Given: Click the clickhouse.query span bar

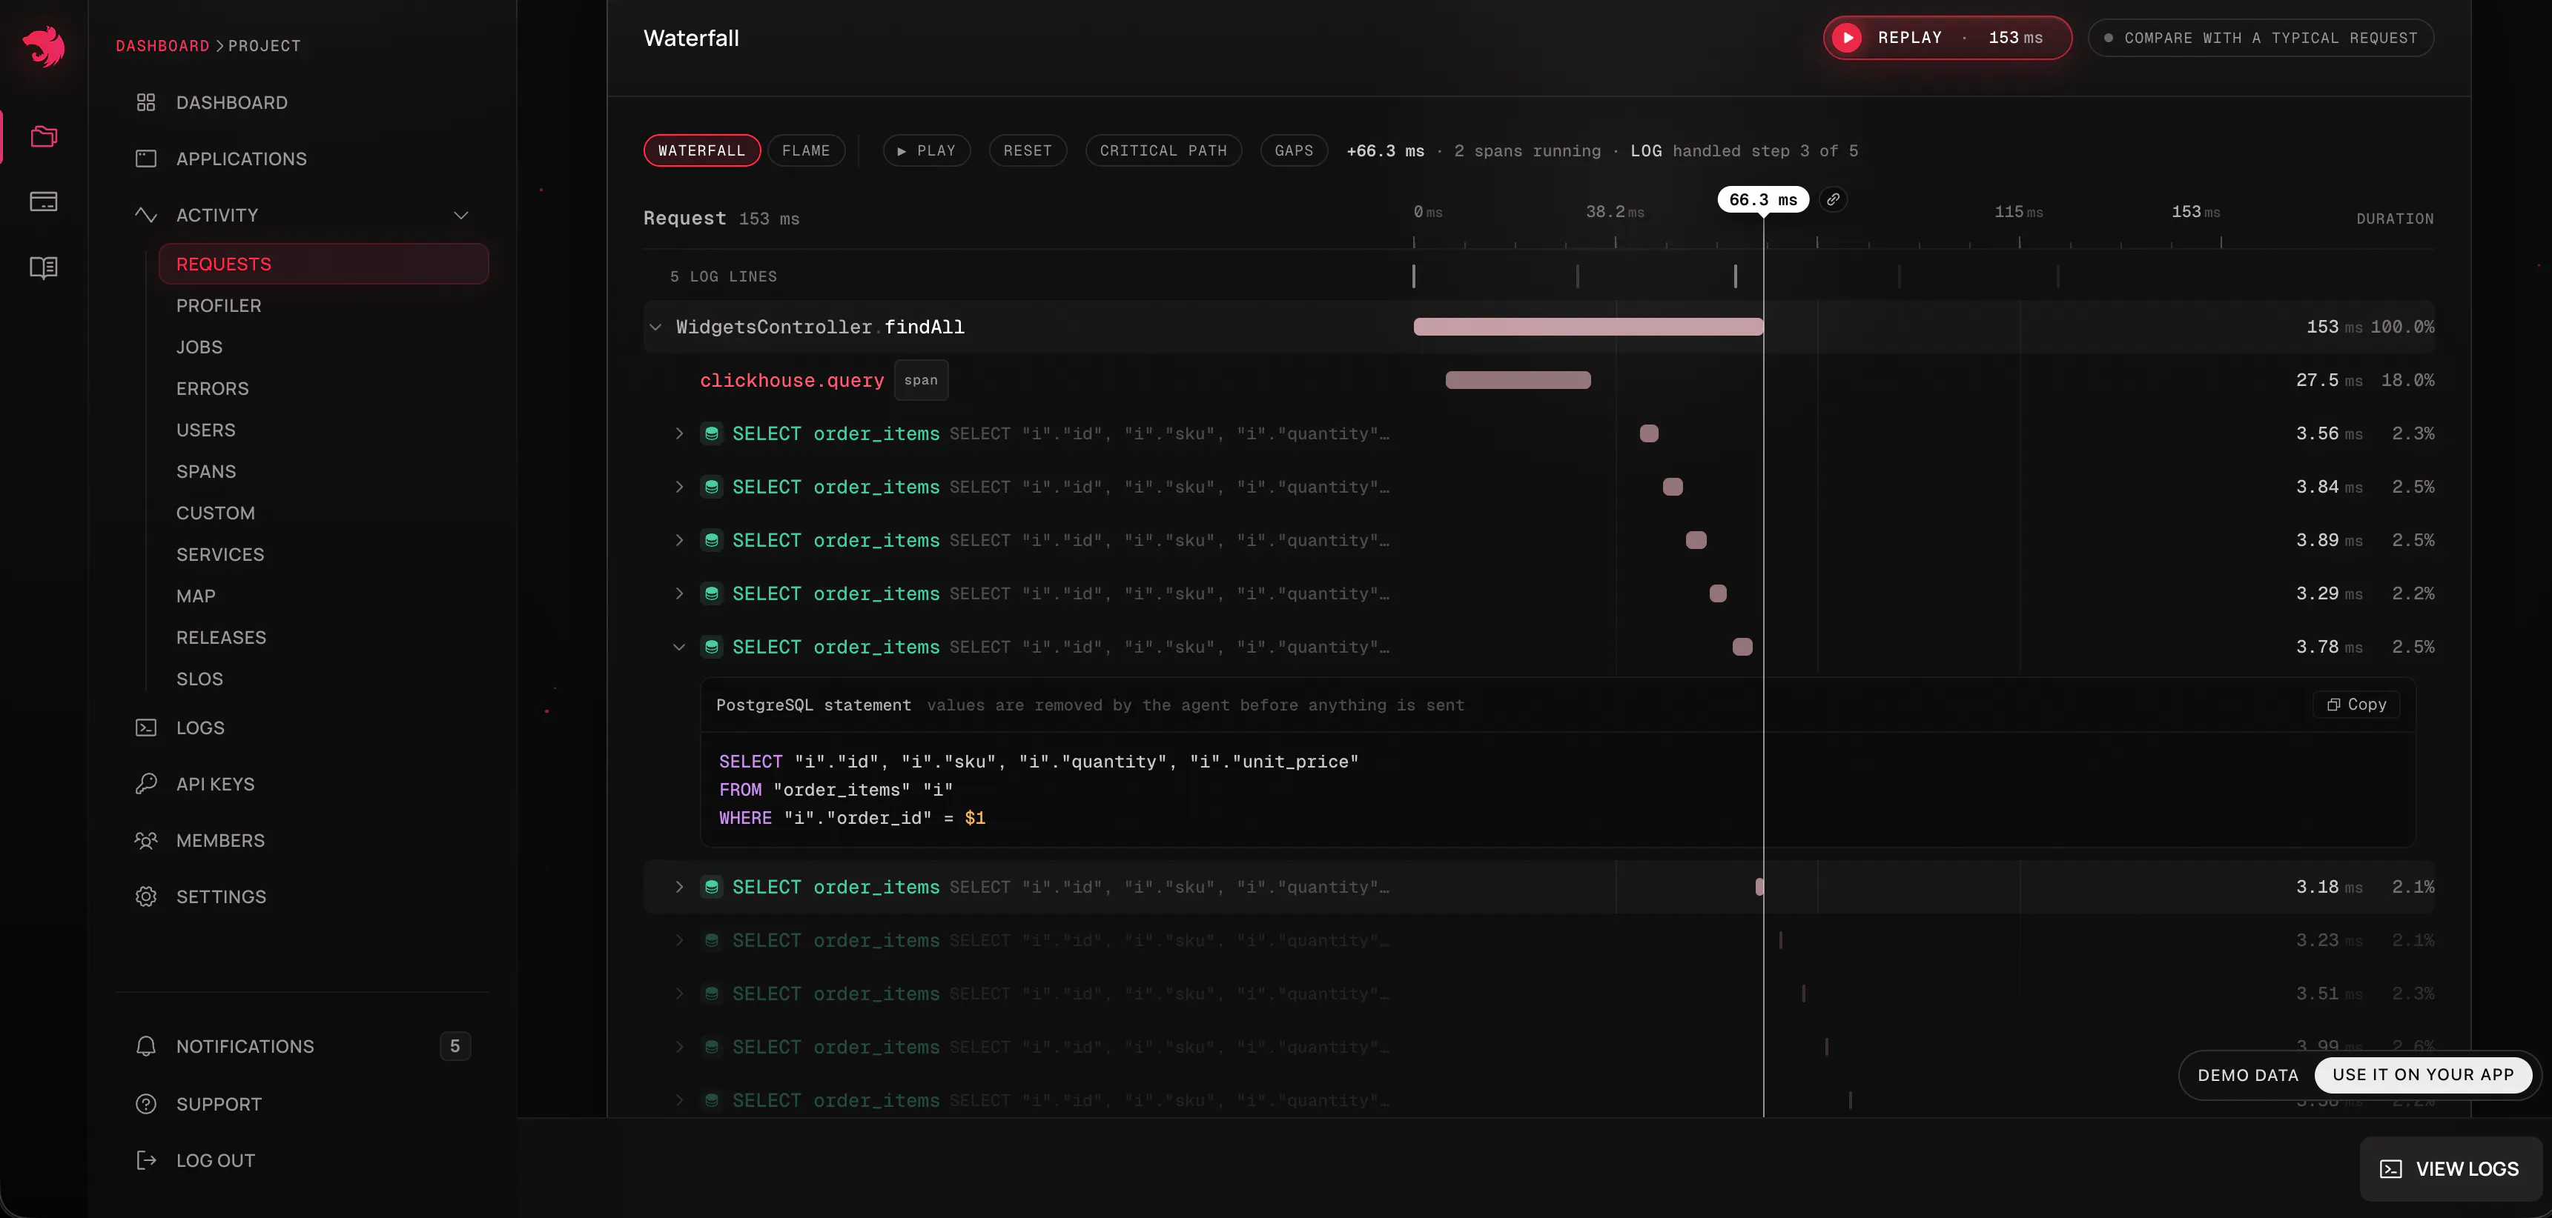Looking at the screenshot, I should tap(1518, 380).
